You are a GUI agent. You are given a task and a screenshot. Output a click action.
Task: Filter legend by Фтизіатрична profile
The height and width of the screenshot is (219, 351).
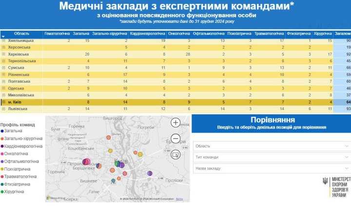point(16,184)
